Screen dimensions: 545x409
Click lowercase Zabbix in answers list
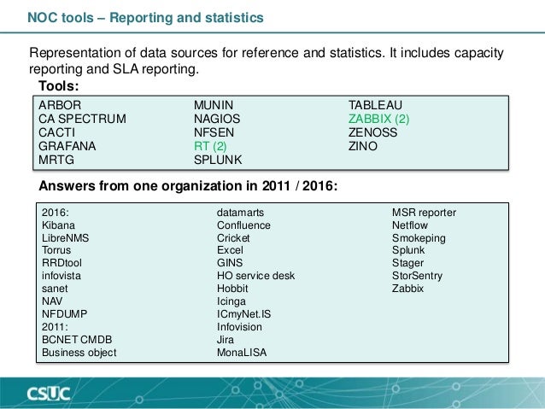point(408,289)
